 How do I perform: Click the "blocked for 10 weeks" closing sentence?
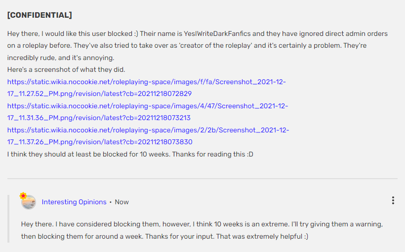pyautogui.click(x=114, y=154)
